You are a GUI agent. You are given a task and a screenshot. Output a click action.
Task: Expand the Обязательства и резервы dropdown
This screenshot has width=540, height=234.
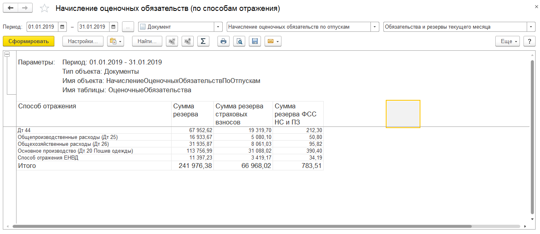pyautogui.click(x=531, y=27)
